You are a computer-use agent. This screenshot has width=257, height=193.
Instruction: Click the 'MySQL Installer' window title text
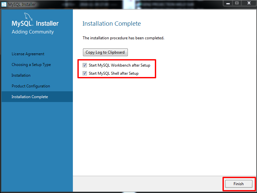tap(22, 5)
